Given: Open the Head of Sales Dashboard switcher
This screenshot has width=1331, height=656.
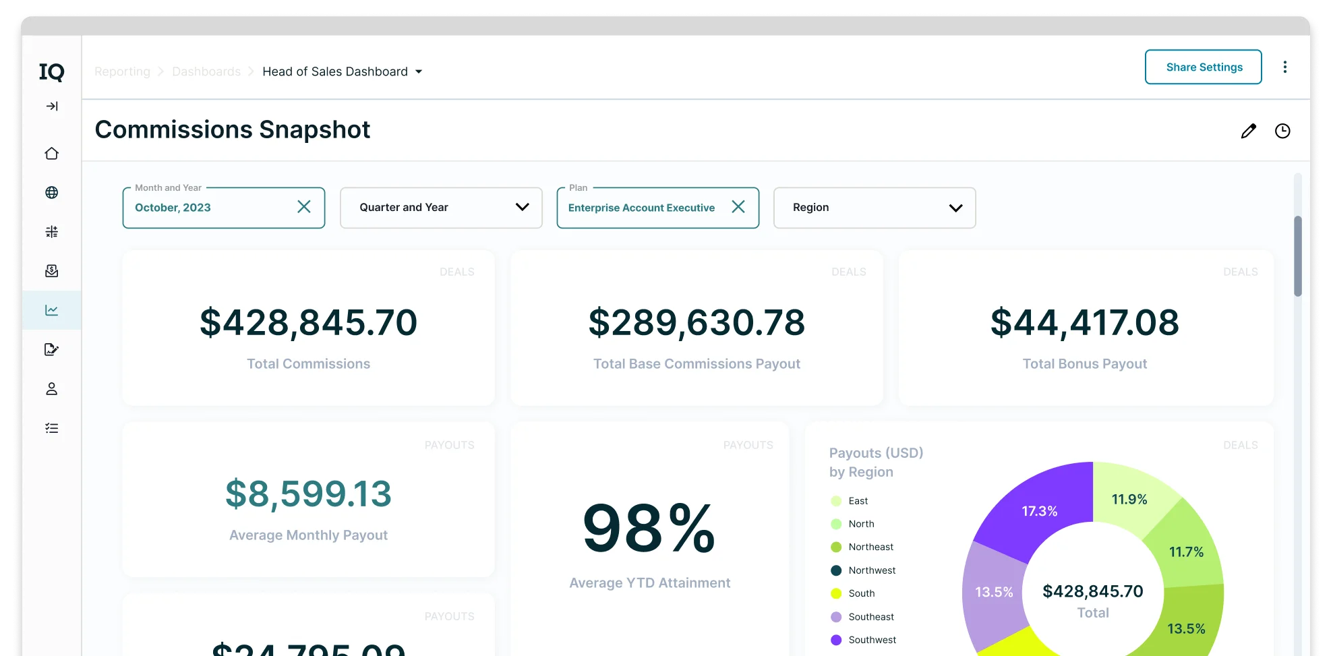Looking at the screenshot, I should pyautogui.click(x=419, y=71).
